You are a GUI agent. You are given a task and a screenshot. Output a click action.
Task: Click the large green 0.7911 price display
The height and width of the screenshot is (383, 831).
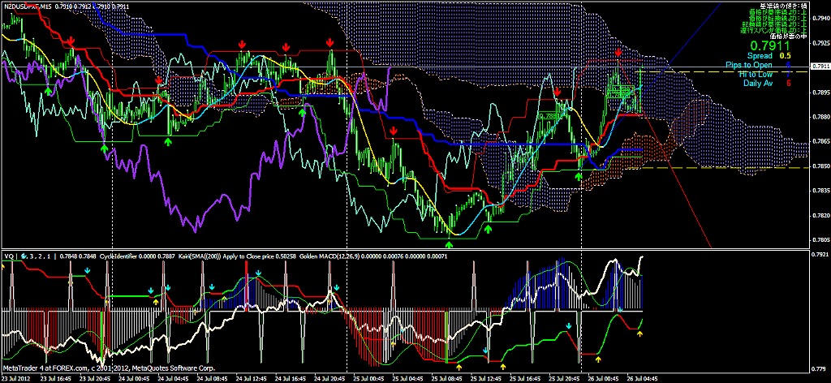766,45
